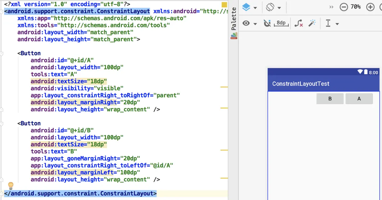Click highlighted layout_marginLeft="100dp" line
Viewport: 382px width, 200px height.
(85, 172)
